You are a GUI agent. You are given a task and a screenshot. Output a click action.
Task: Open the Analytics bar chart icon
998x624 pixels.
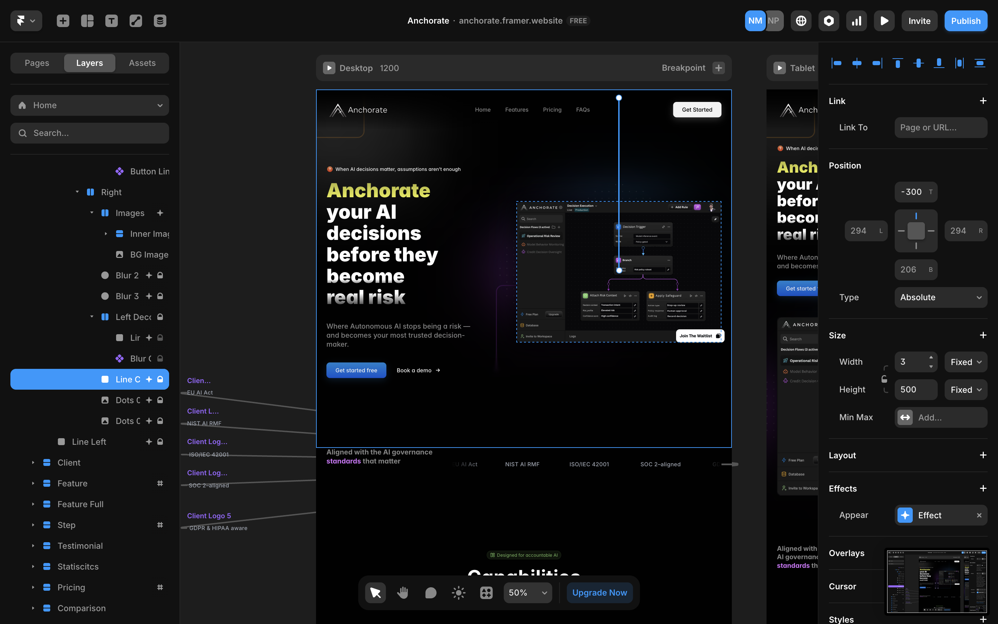857,21
